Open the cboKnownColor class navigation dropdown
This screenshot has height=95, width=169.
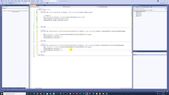coord(80,7)
